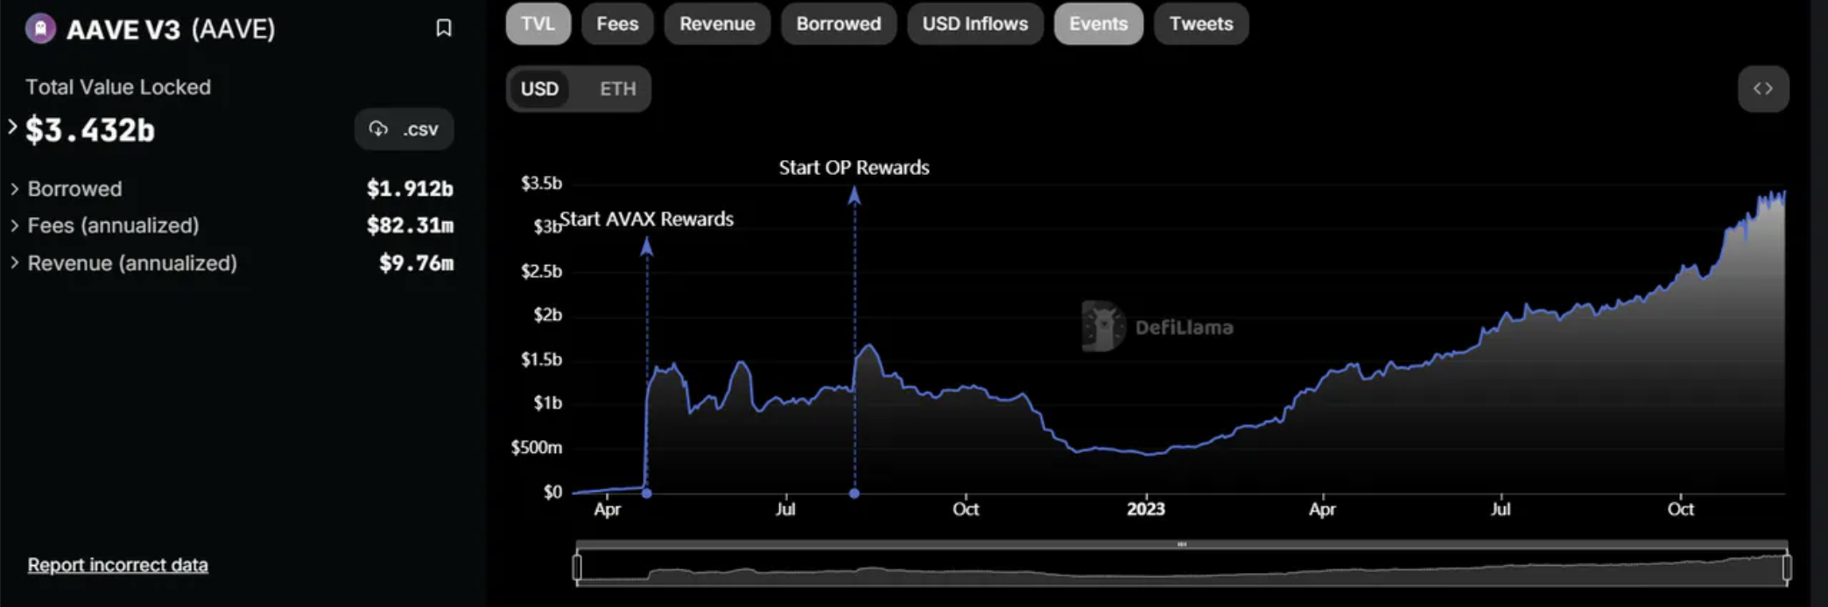Click the Start AVAX Rewards event marker dot

[x=646, y=493]
